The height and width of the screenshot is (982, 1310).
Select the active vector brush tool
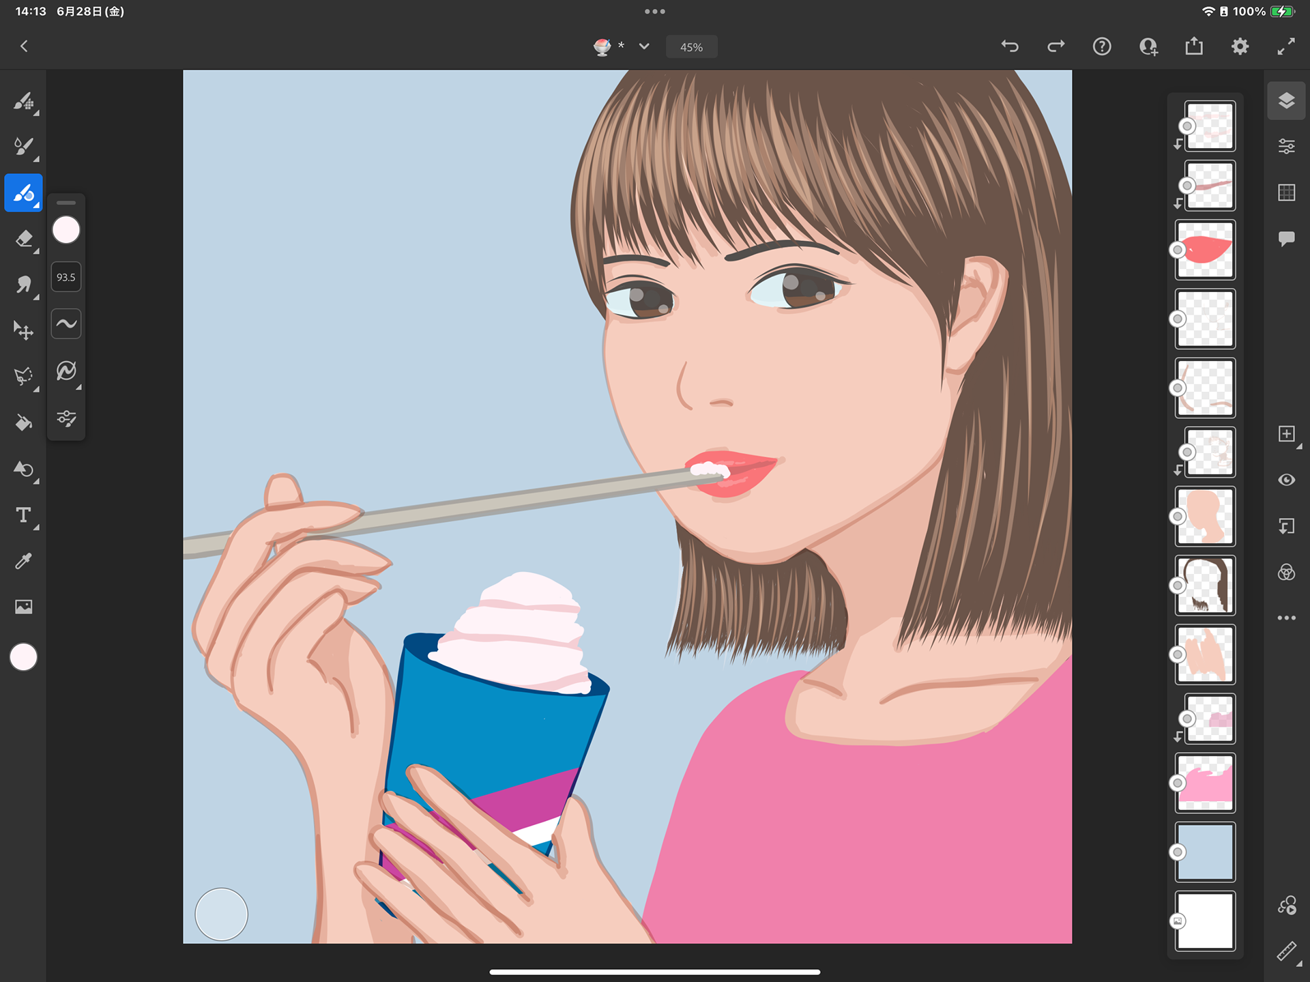point(24,193)
